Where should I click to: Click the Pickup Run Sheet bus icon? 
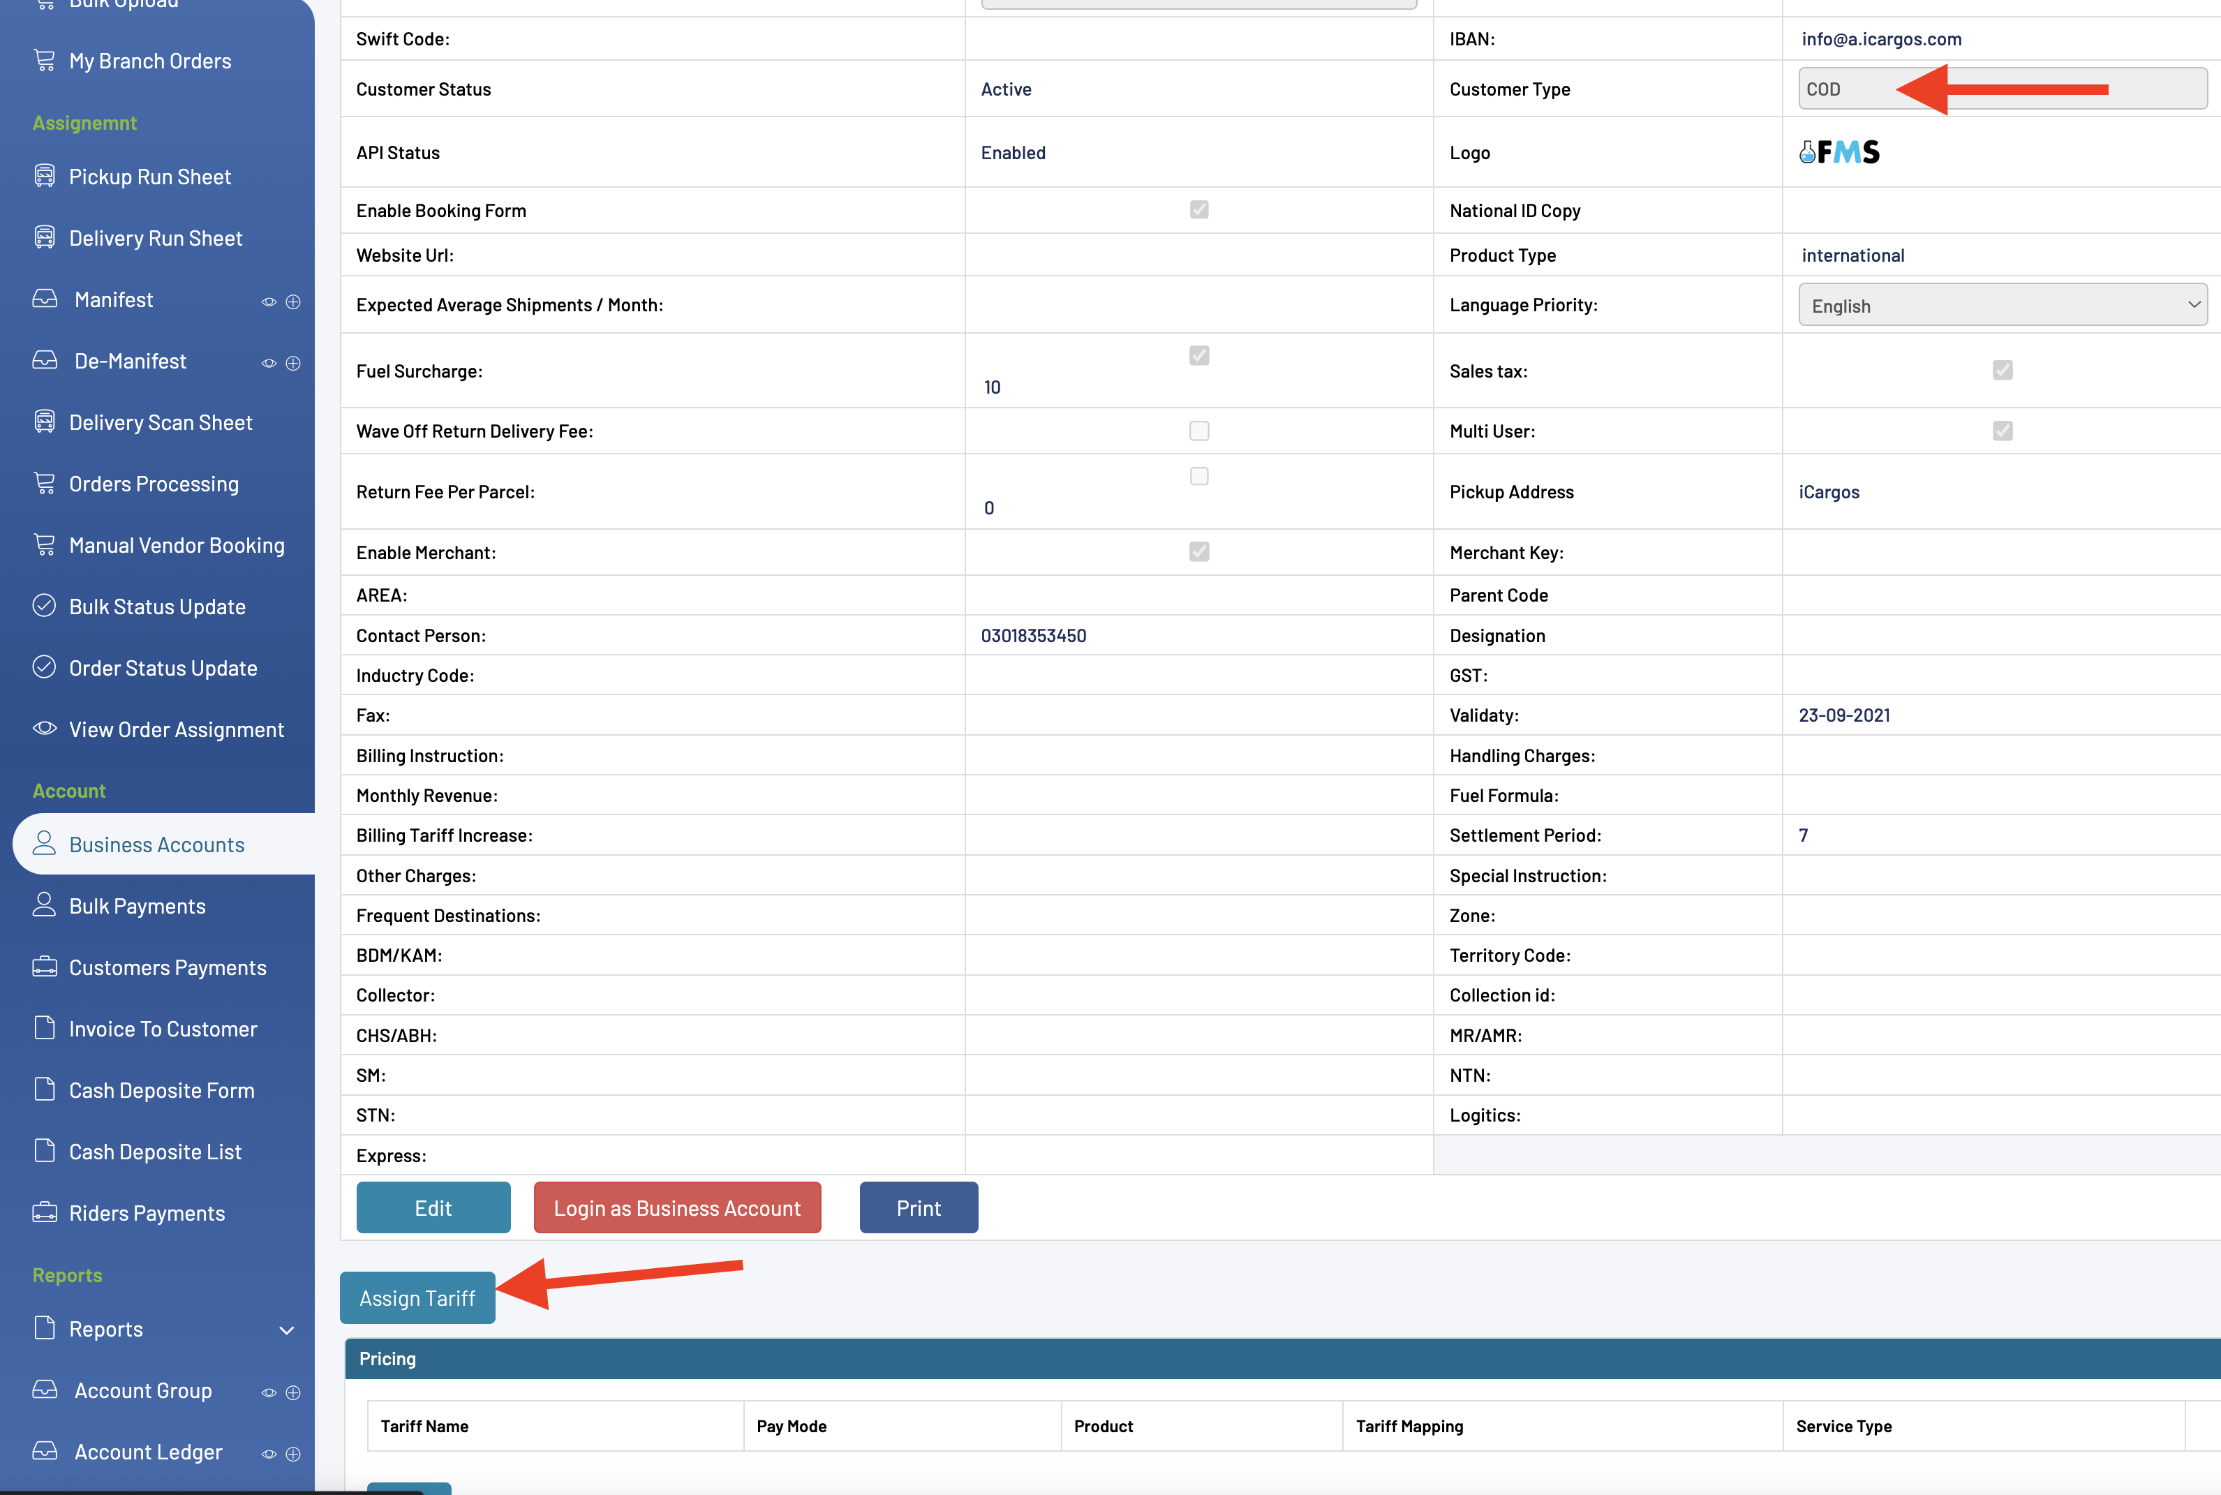pyautogui.click(x=44, y=177)
